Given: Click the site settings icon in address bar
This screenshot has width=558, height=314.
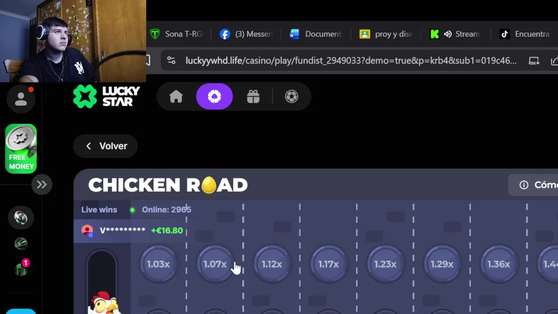Looking at the screenshot, I should (x=171, y=61).
